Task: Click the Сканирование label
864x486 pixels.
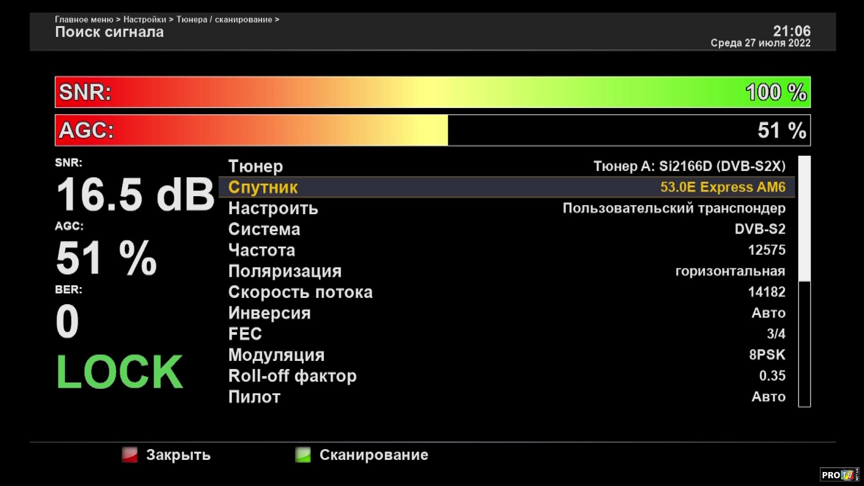Action: click(373, 454)
